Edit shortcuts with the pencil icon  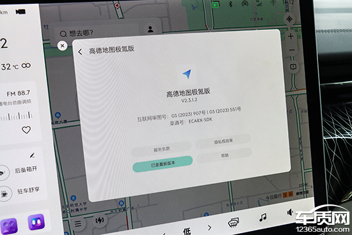pos(33,155)
